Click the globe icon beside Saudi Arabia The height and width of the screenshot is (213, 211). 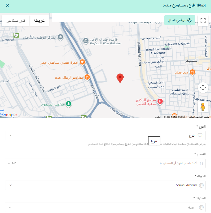201,185
